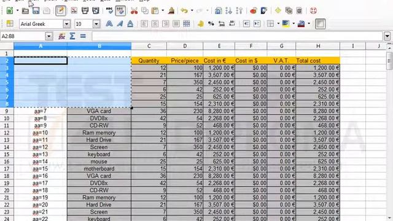Sort selection in descending order
Viewport: 393px width, 221px height.
[239, 11]
